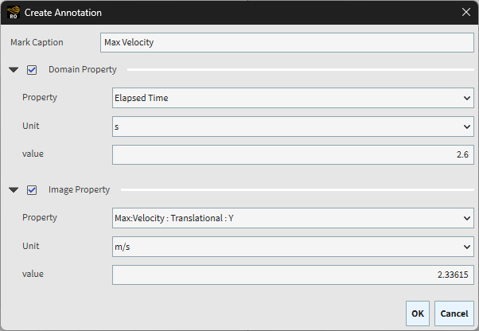Screen dimensions: 479x331
Task: Collapse the Image Property section
Action: (14, 190)
